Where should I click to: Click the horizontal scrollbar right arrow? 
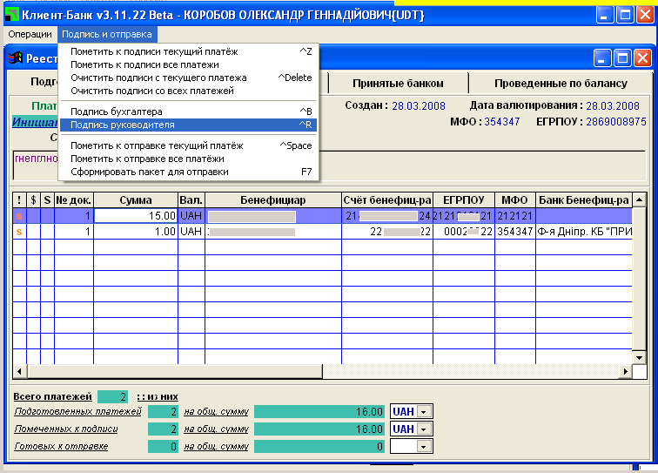point(625,372)
